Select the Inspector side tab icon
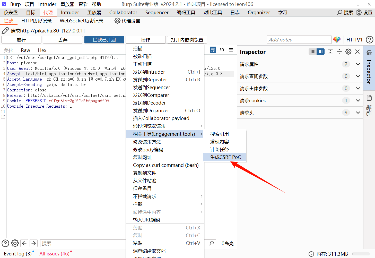375x258 pixels. (x=369, y=53)
